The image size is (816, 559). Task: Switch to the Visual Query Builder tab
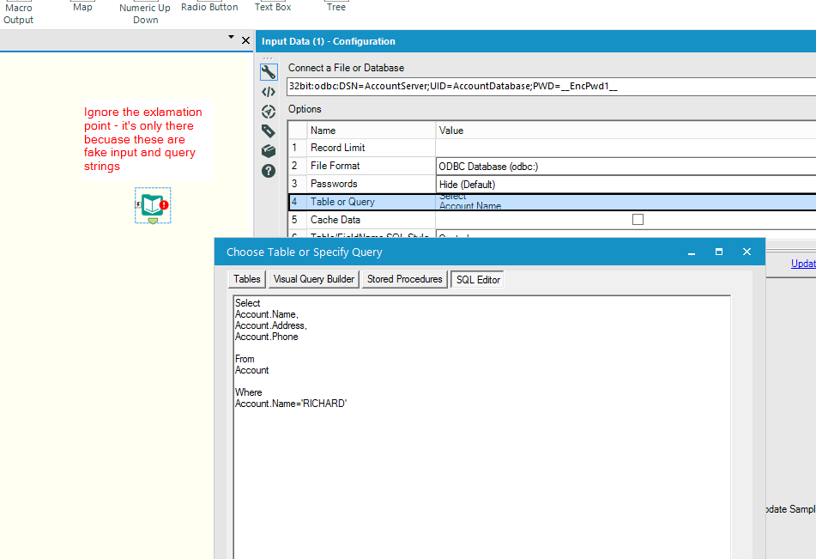(x=311, y=278)
